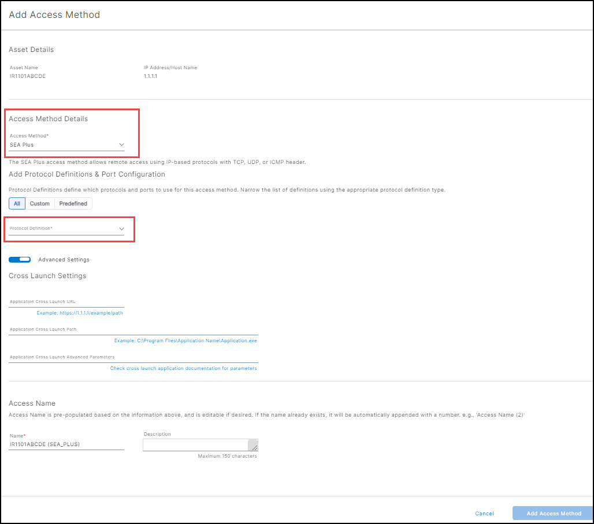Click the Maximum 150 characters hint
594x524 pixels.
pyautogui.click(x=227, y=456)
